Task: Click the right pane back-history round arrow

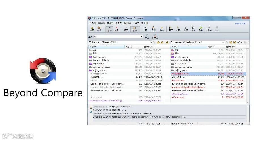Action: click(x=239, y=42)
